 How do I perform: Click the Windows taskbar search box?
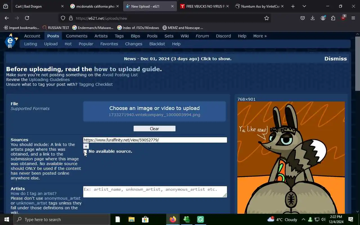(x=62, y=219)
